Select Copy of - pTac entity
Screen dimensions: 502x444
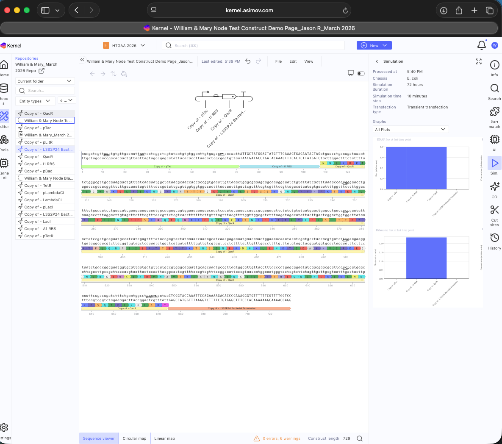click(x=45, y=128)
